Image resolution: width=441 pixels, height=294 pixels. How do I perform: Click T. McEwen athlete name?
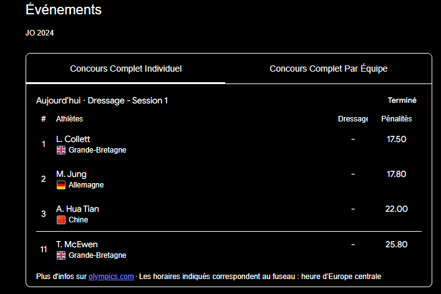(77, 244)
